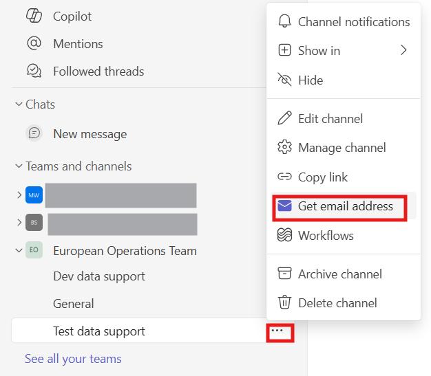Open Mentions label
Image resolution: width=431 pixels, height=376 pixels.
[x=78, y=43]
